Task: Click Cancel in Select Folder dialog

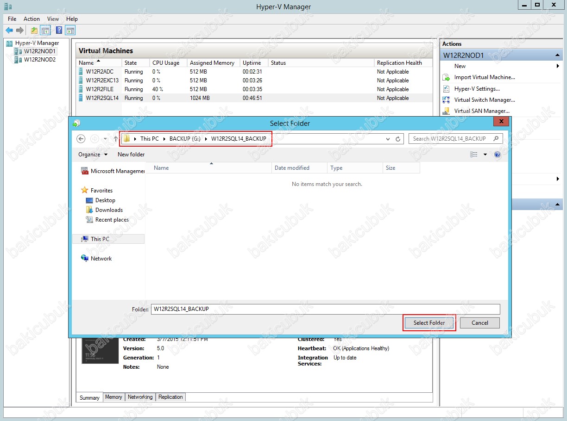Action: [480, 323]
